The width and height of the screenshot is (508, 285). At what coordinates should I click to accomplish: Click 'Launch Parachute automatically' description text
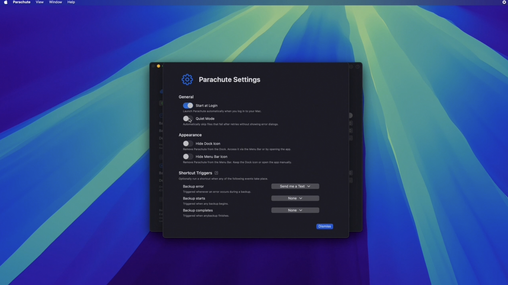(x=222, y=111)
